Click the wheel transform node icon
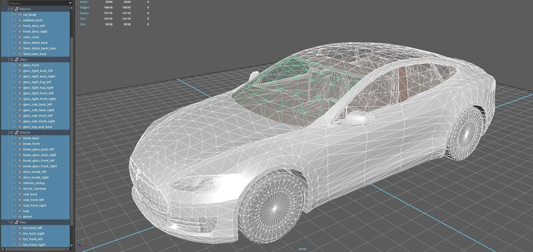Viewport: 533px width, 252px height. pos(20,217)
